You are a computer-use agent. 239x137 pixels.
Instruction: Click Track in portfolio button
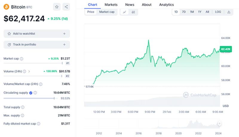(x=37, y=44)
